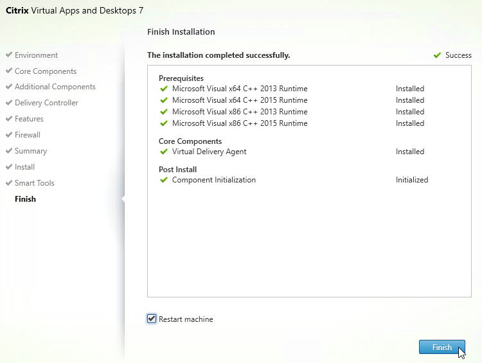482x363 pixels.
Task: Open the Delivery Controller step
Action: 46,103
